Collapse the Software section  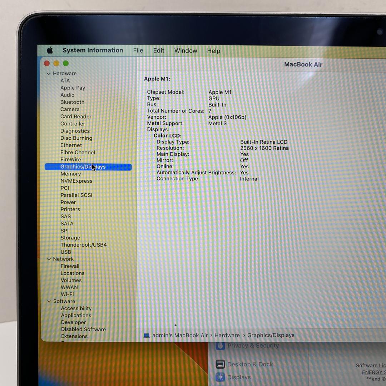click(49, 301)
